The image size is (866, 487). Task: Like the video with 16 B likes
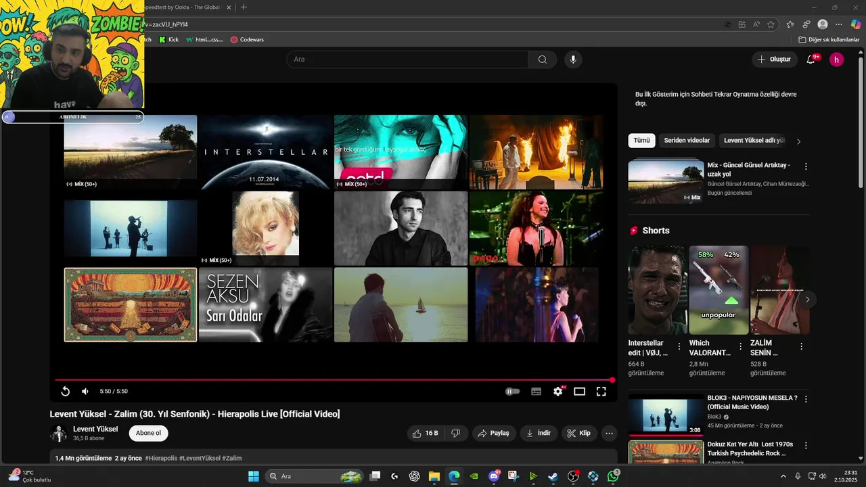point(426,433)
